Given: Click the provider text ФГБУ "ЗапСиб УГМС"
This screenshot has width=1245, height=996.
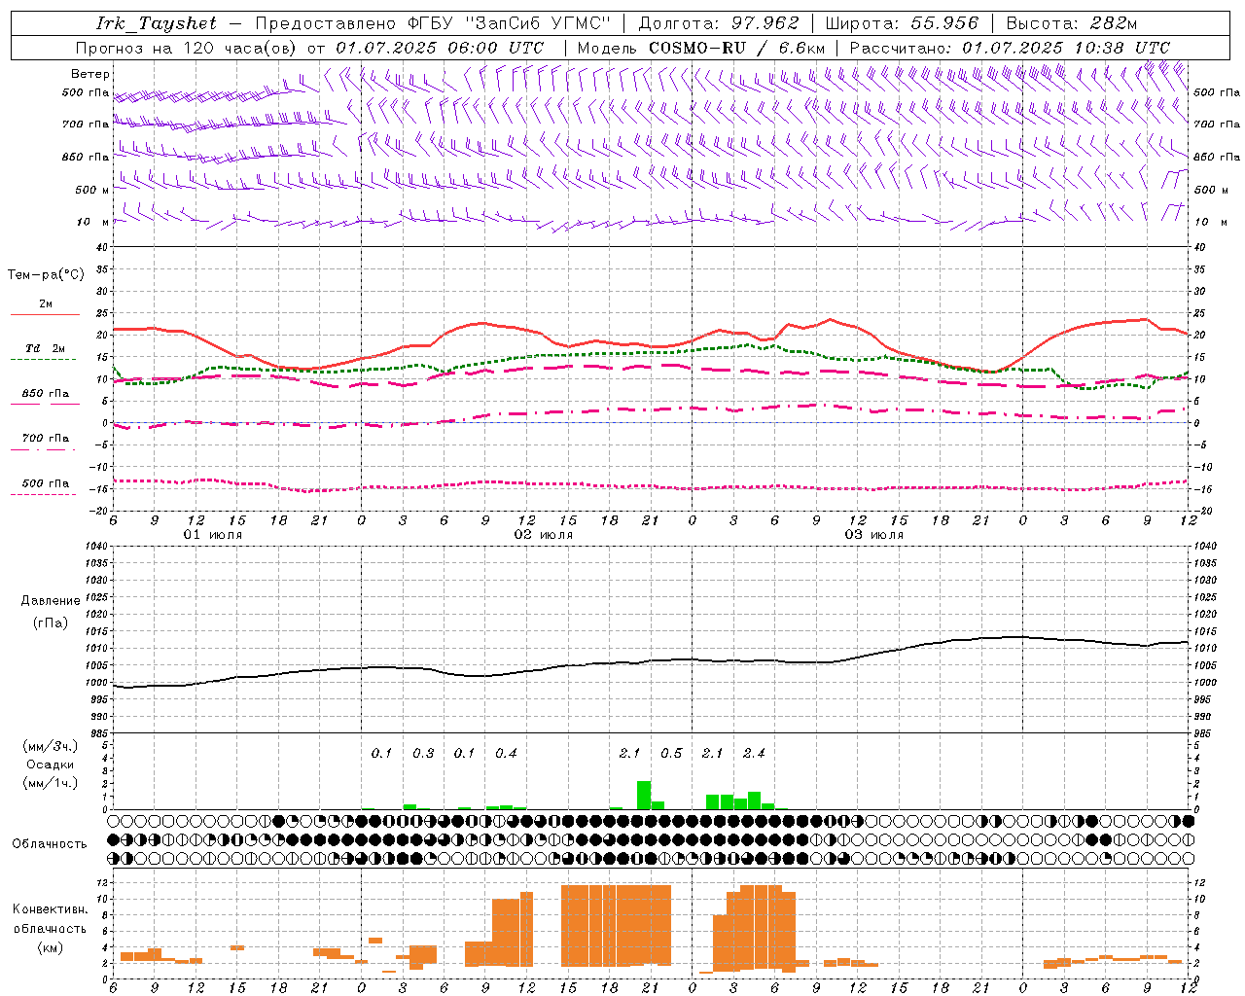Looking at the screenshot, I should click(508, 23).
